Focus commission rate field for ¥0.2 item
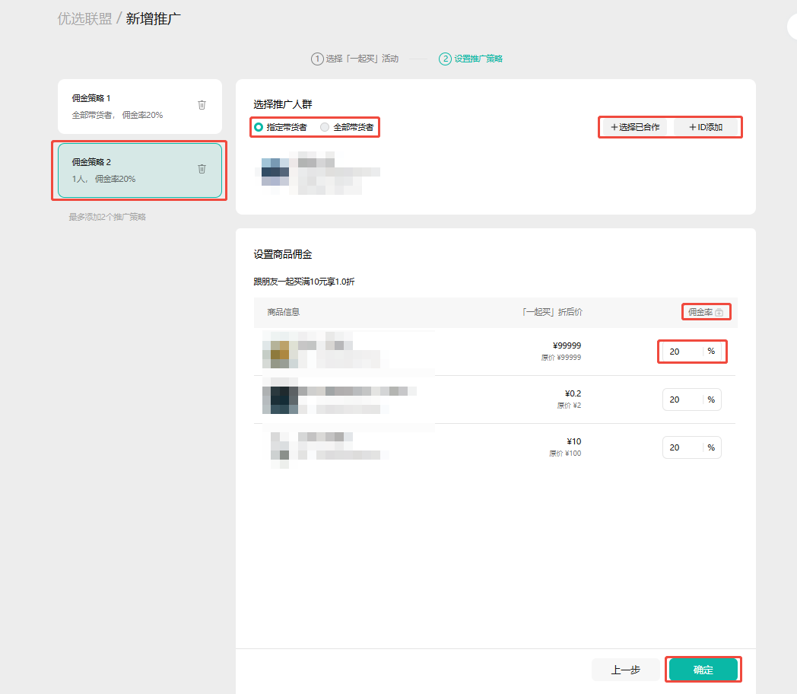Screen dimensions: 797x694 (681, 400)
